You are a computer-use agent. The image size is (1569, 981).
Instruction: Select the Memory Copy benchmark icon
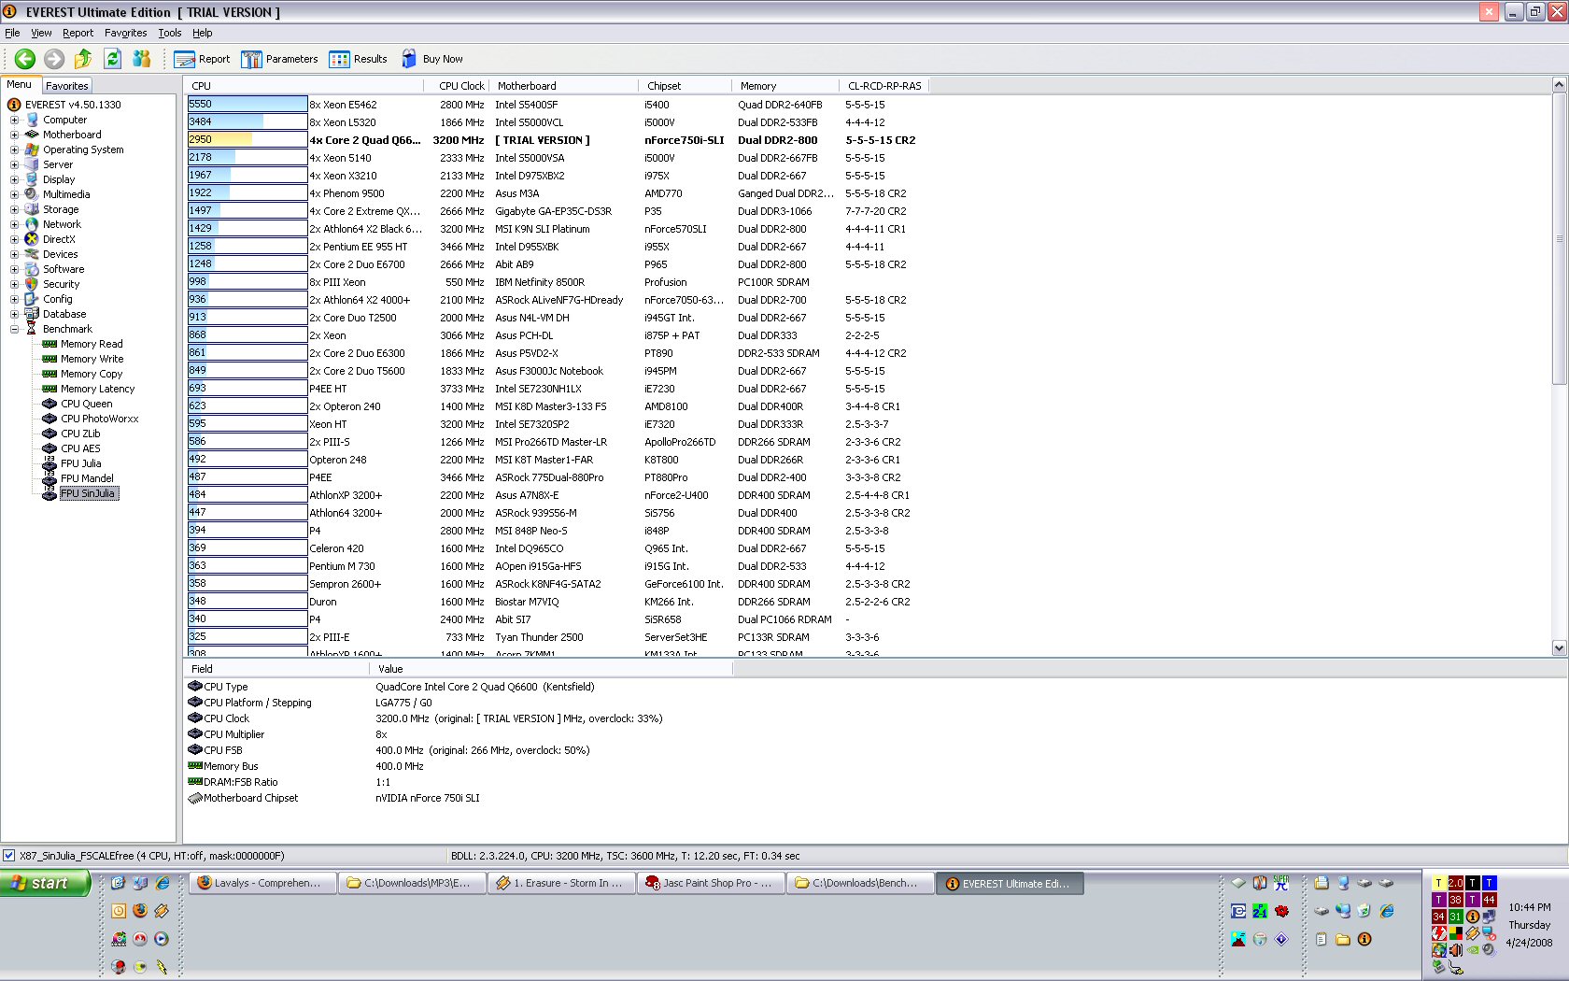pos(49,374)
